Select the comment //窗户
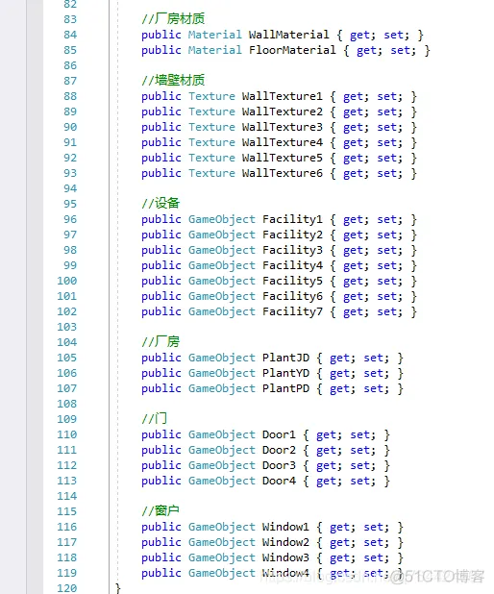The image size is (494, 594). pos(161,510)
